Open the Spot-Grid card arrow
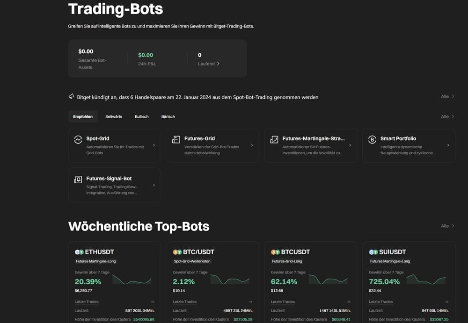The height and width of the screenshot is (323, 468). (x=154, y=145)
